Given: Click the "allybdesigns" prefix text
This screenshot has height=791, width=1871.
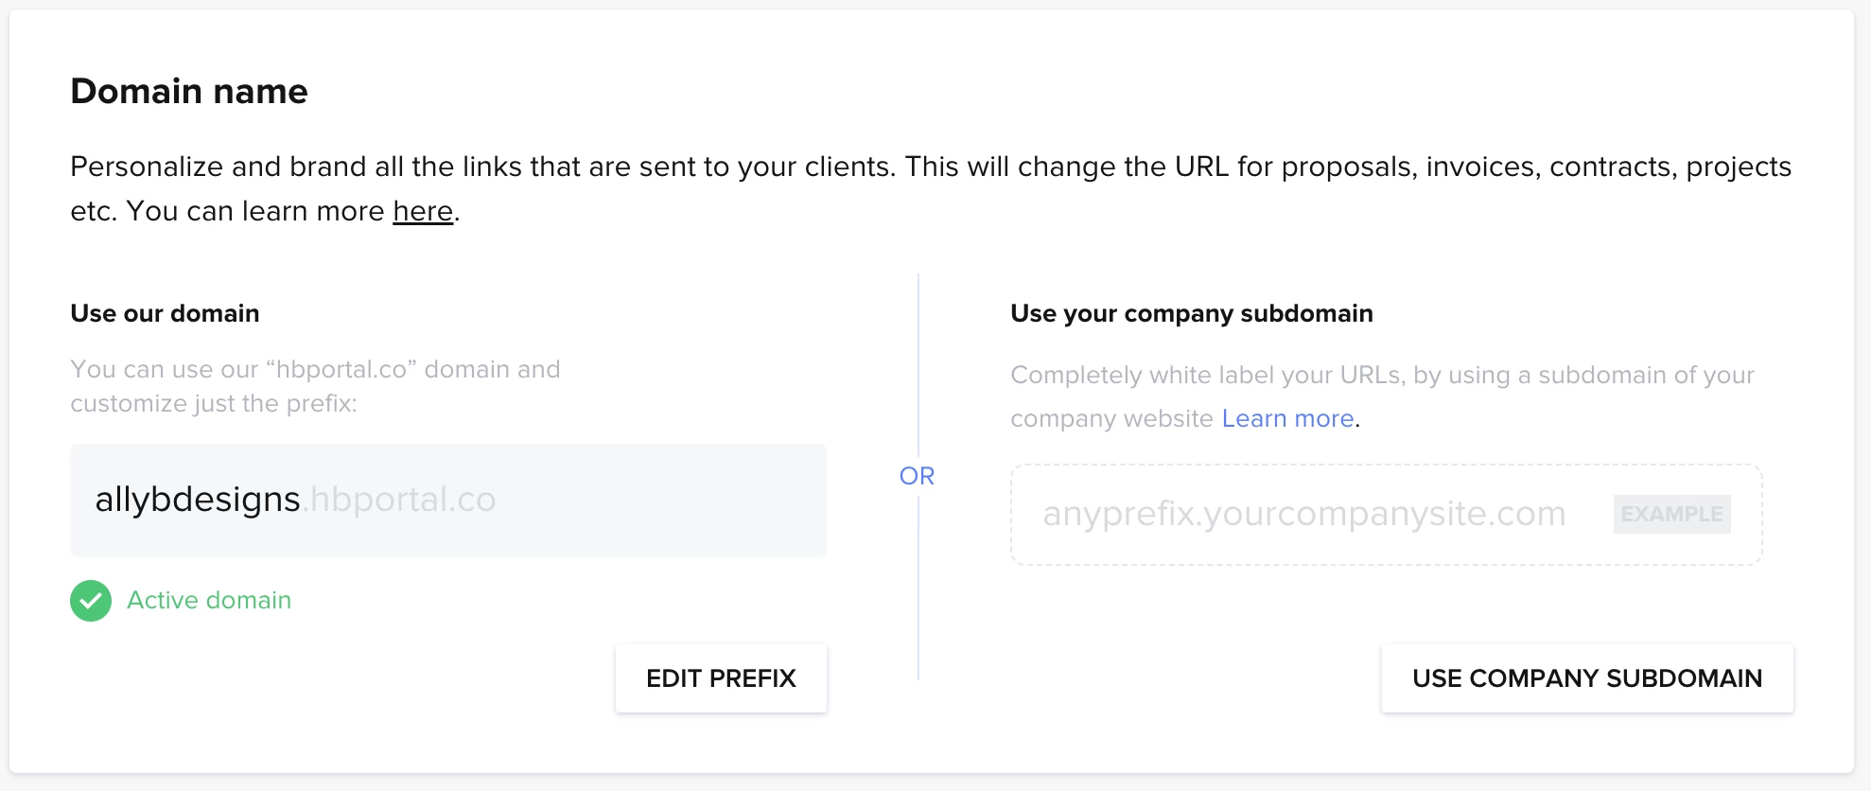Looking at the screenshot, I should click(197, 500).
